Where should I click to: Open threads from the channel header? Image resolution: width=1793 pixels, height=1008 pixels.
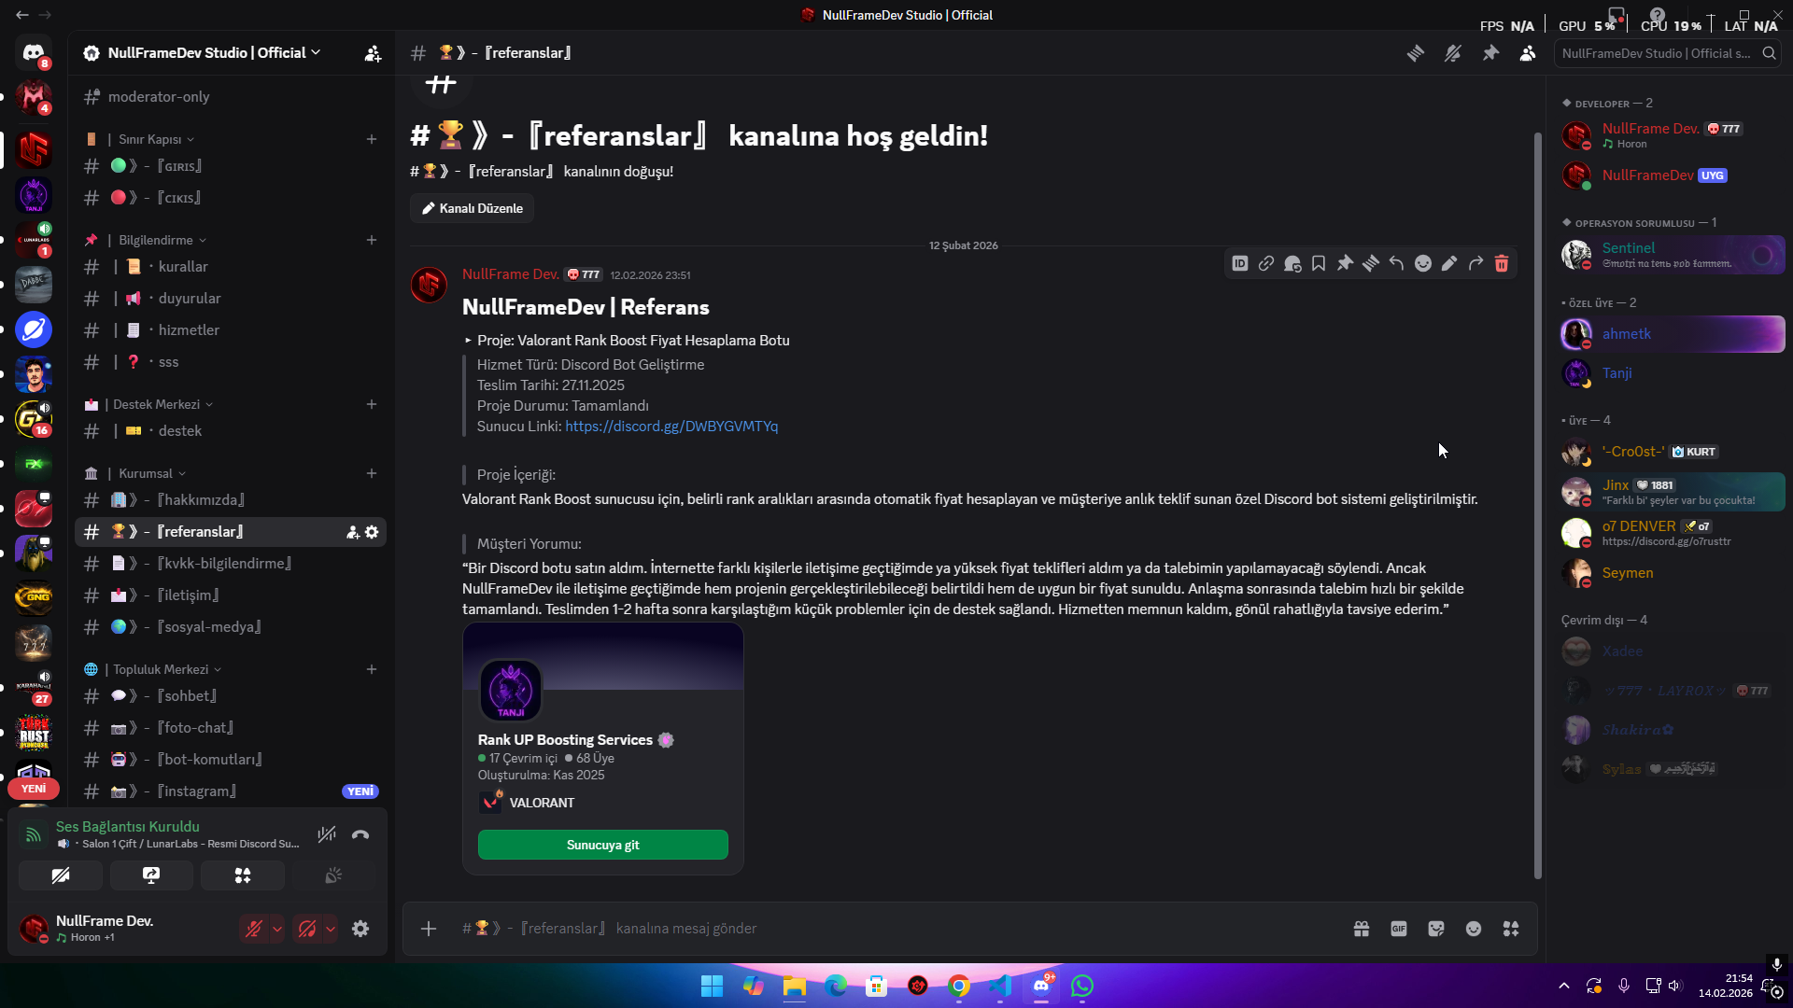[1416, 53]
